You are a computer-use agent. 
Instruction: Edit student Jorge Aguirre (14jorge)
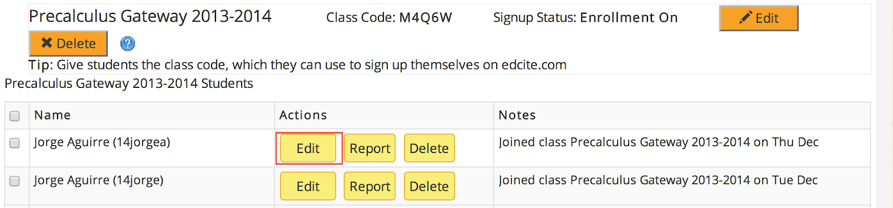[308, 186]
